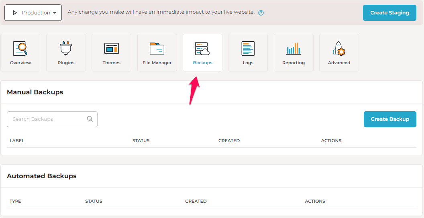Click the Themes tab label
The image size is (424, 218).
point(111,63)
